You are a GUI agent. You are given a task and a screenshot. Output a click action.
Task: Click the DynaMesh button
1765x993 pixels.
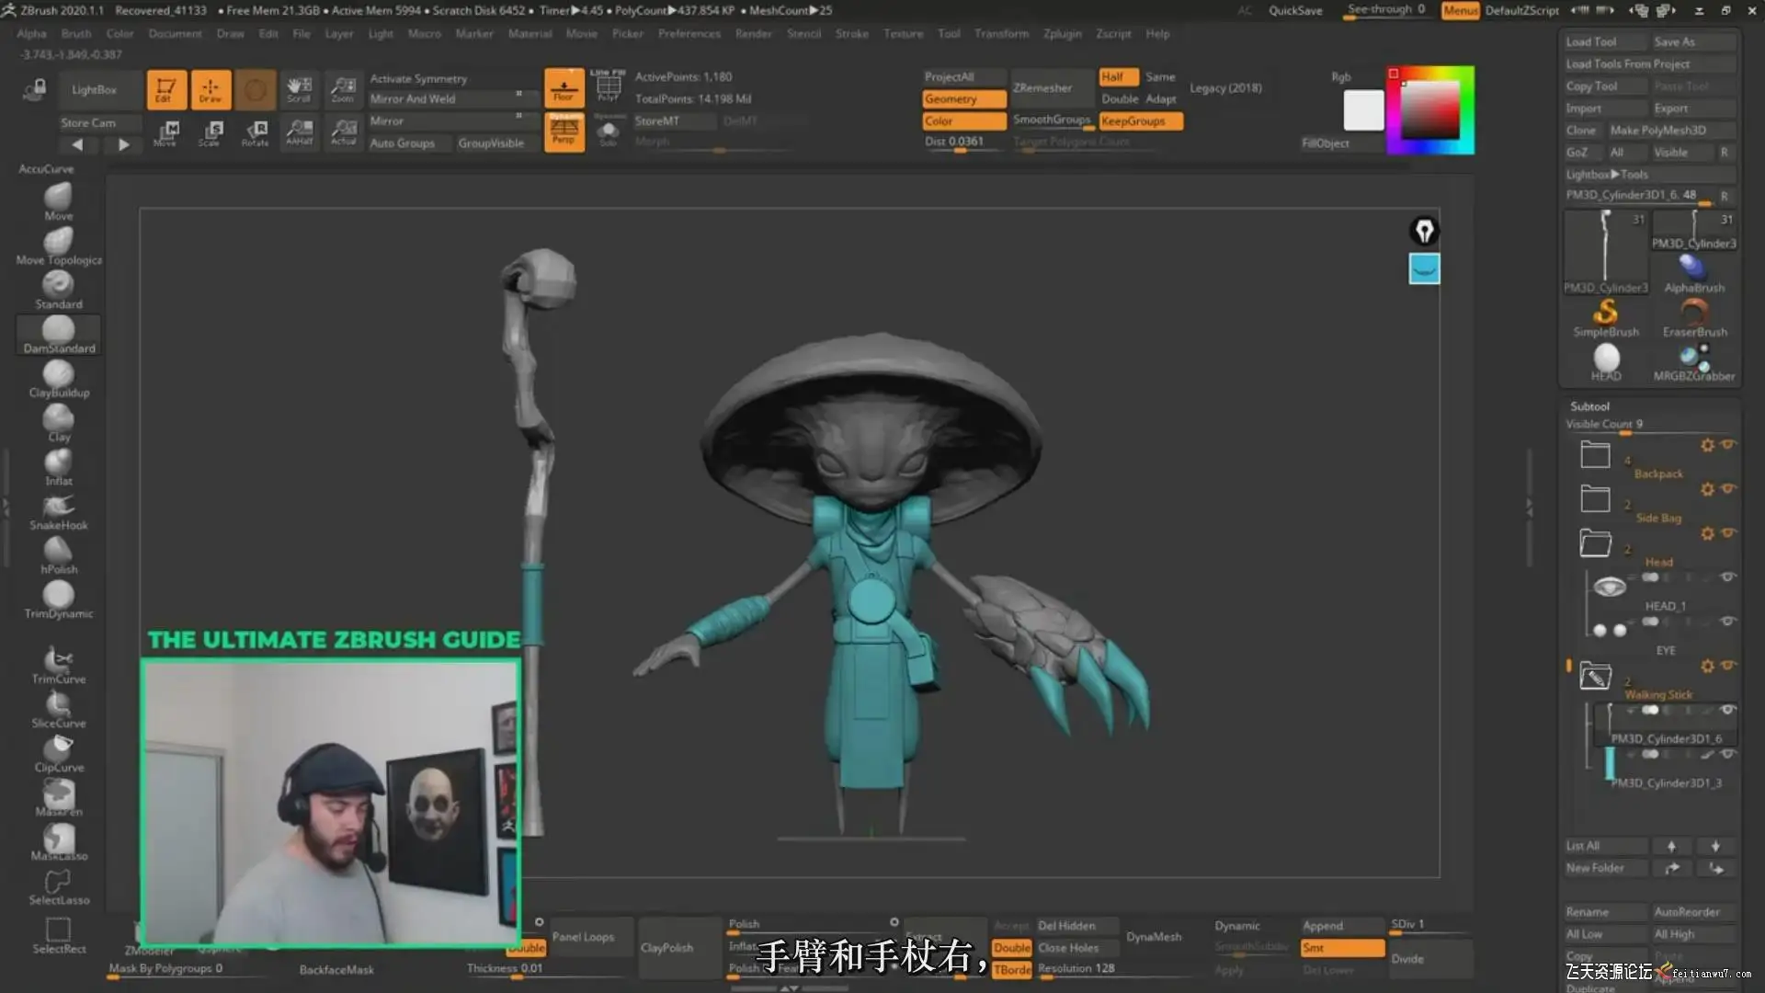click(1154, 937)
